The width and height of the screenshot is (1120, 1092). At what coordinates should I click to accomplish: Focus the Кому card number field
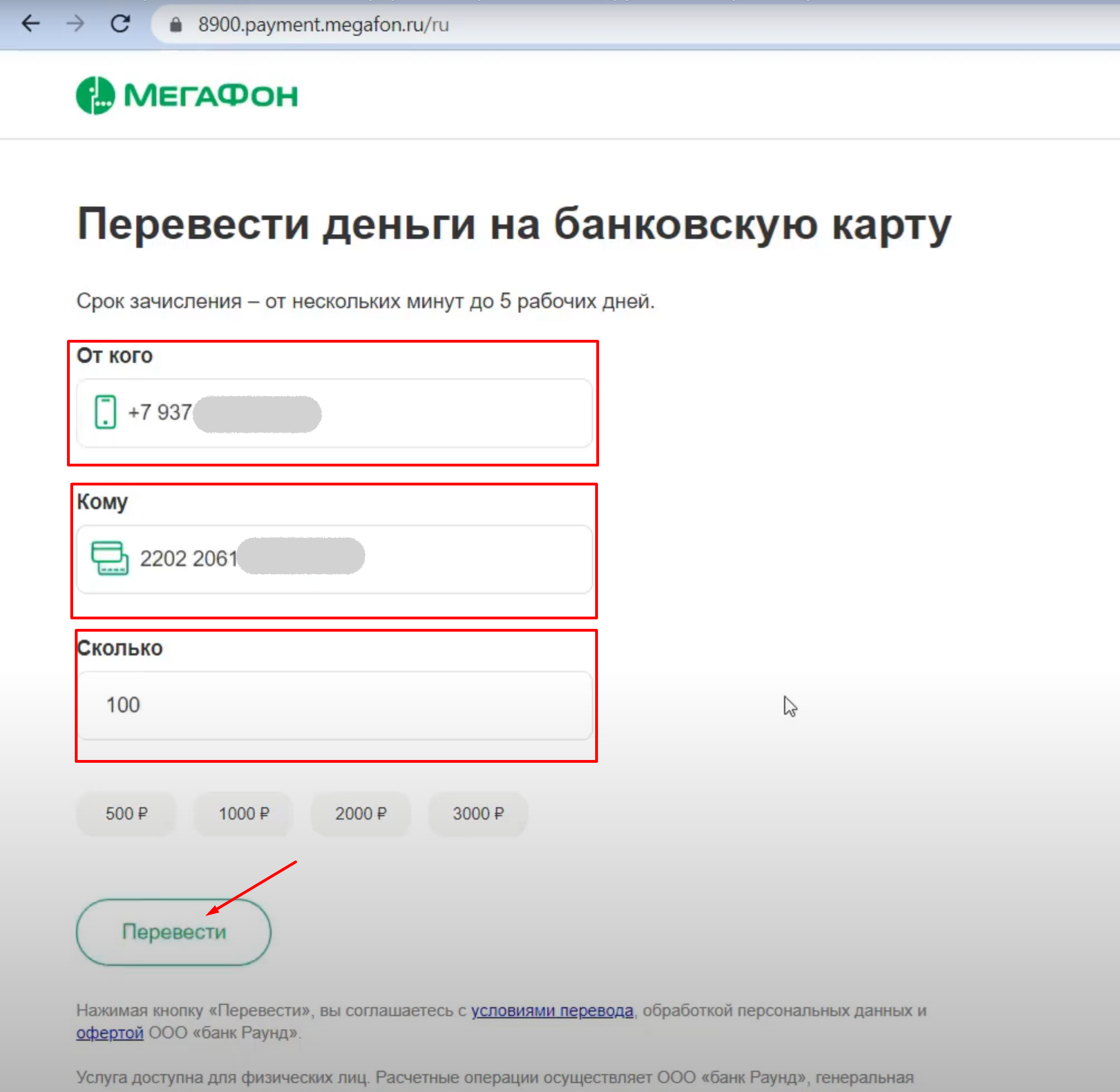(334, 559)
